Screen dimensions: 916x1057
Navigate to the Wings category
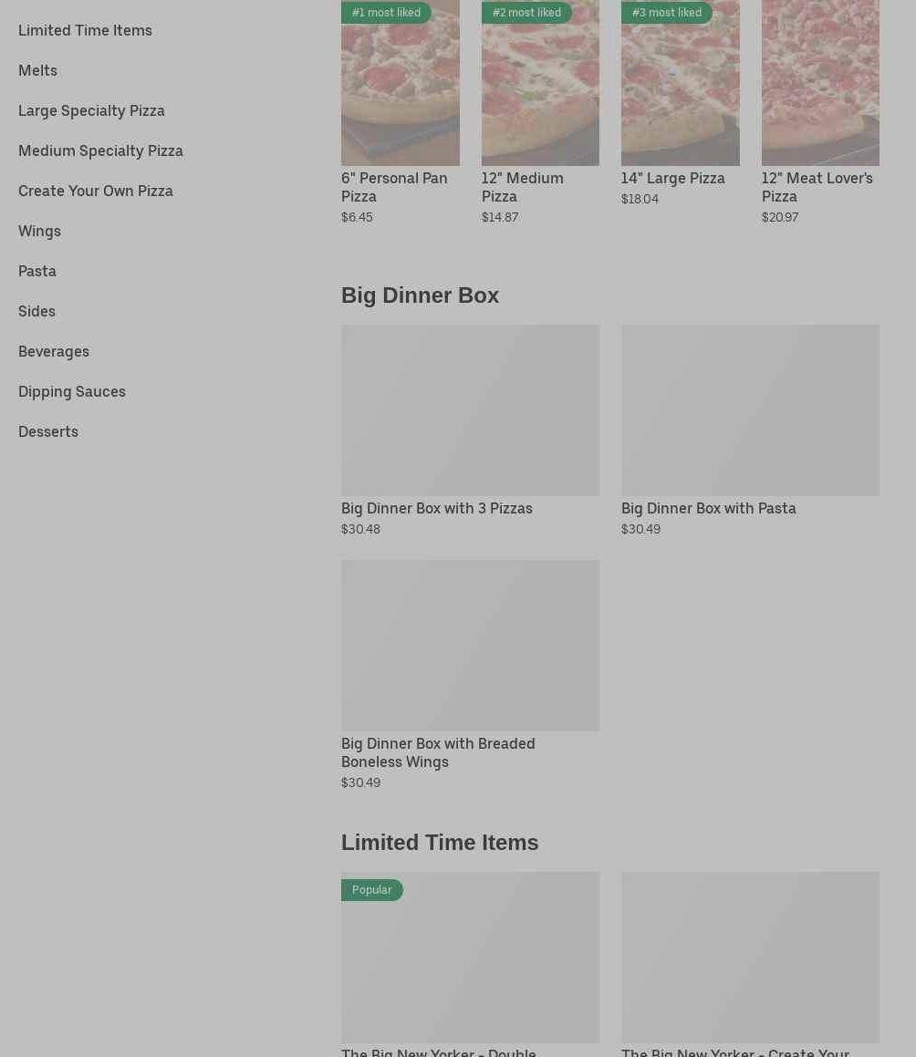(39, 231)
